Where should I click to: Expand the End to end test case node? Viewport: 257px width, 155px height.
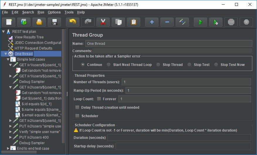[x=8, y=148]
